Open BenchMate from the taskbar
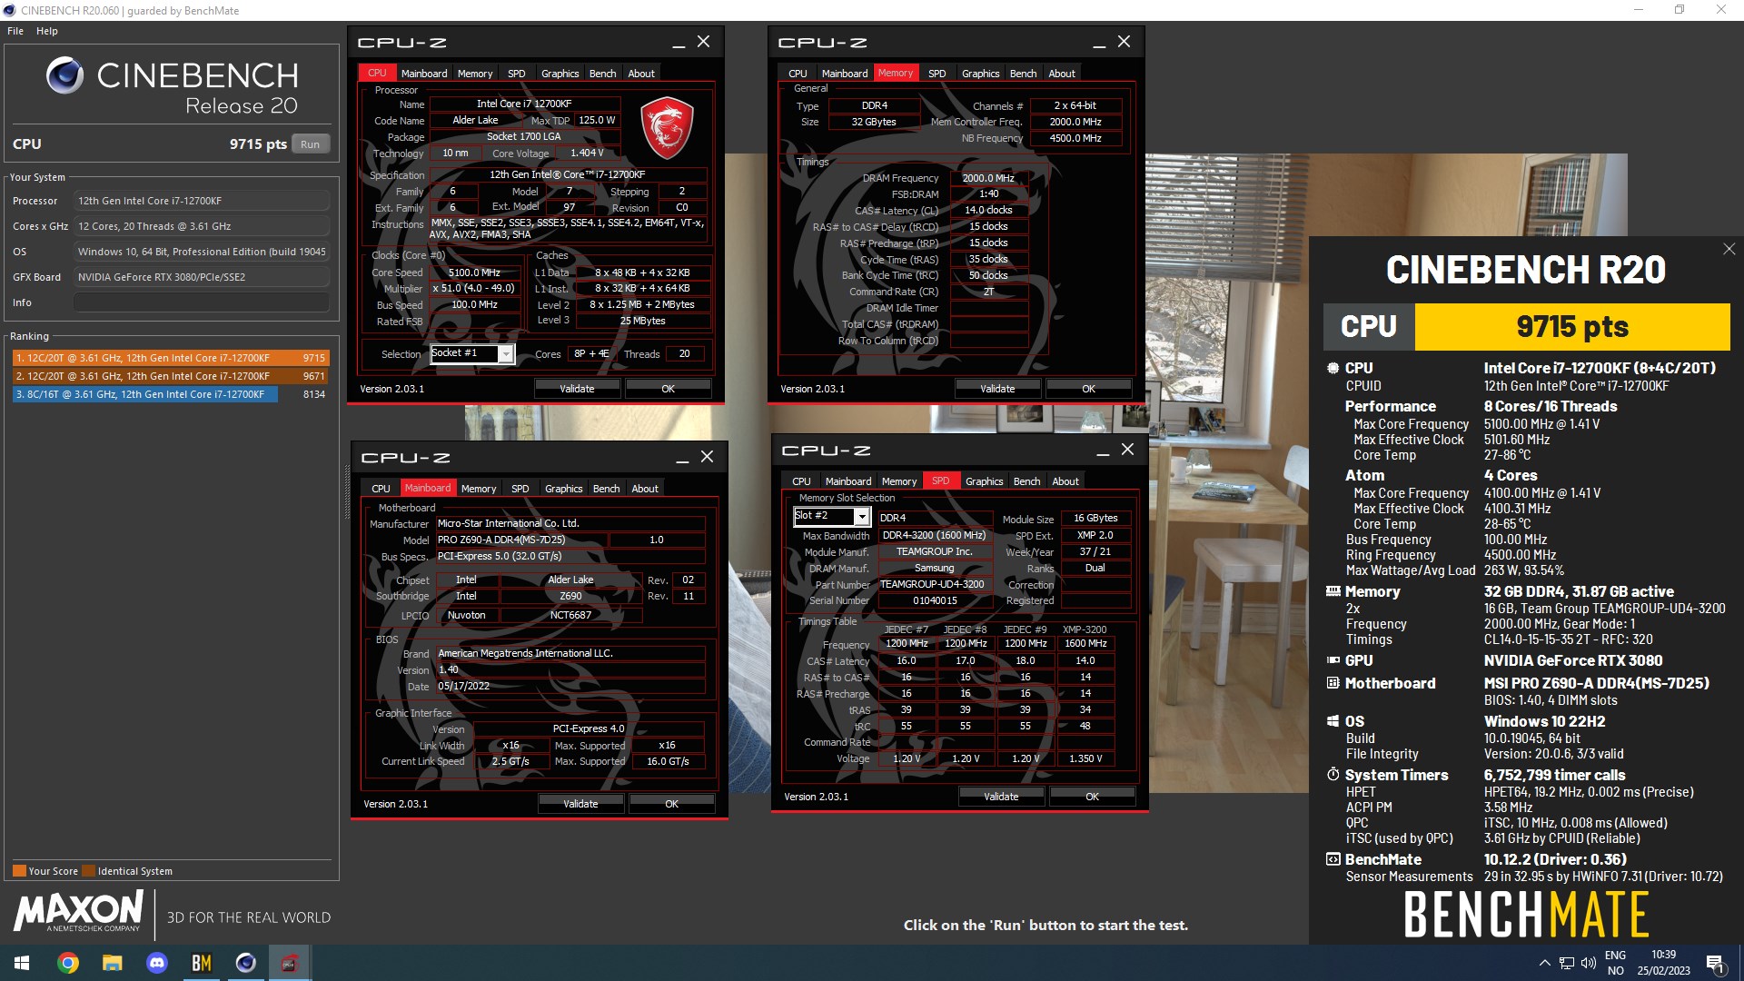This screenshot has height=981, width=1744. tap(202, 963)
